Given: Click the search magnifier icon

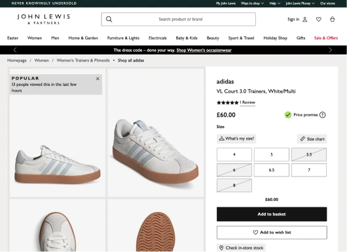Looking at the screenshot, I should 109,19.
